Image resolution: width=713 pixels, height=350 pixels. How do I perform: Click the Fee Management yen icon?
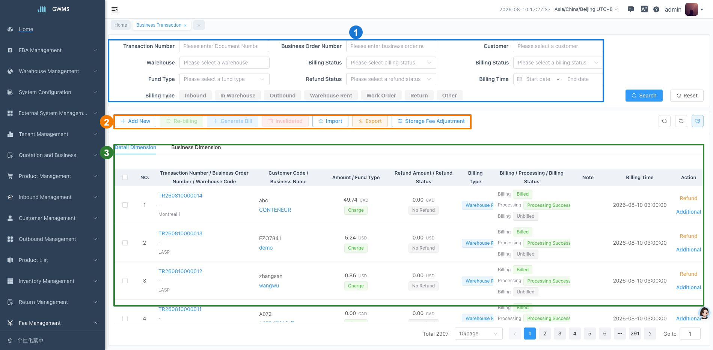tap(10, 323)
